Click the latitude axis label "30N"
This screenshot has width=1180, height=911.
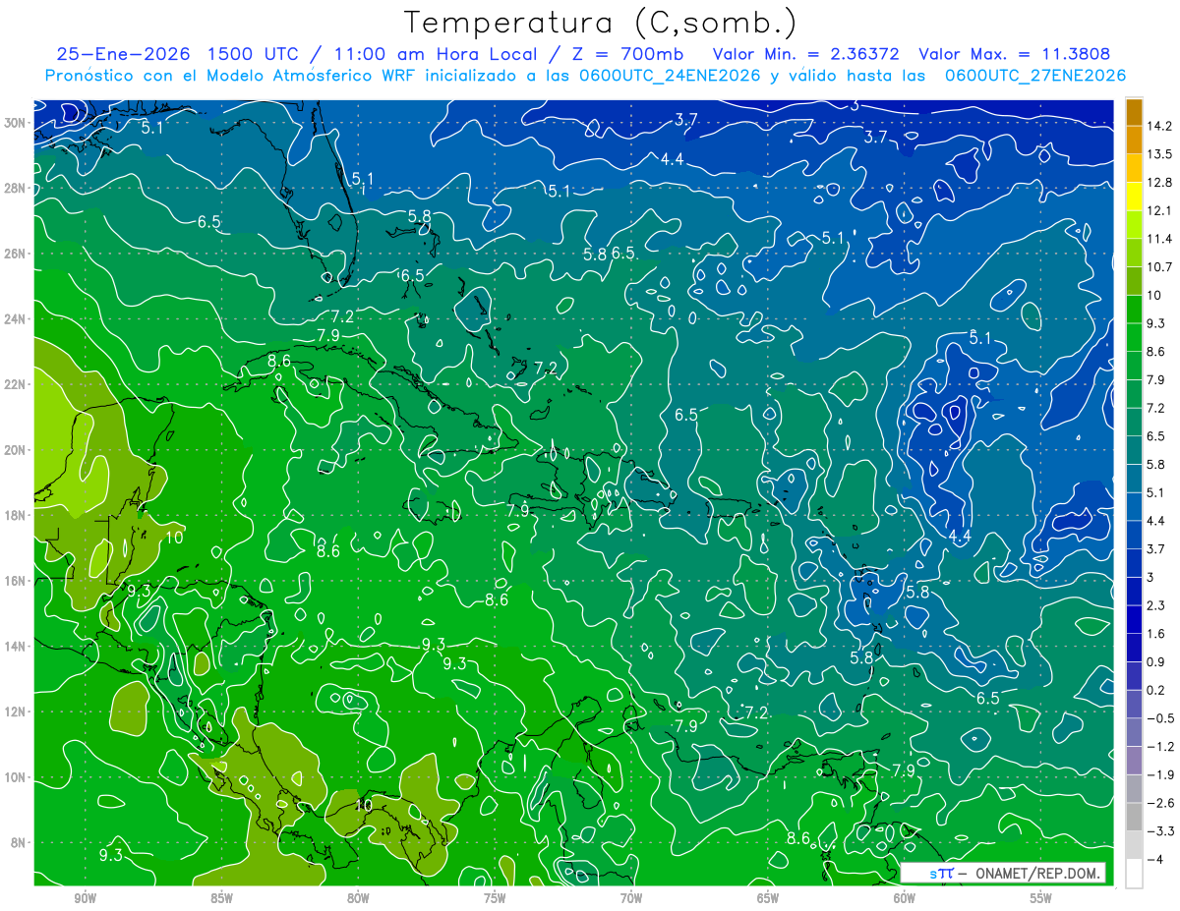point(17,123)
